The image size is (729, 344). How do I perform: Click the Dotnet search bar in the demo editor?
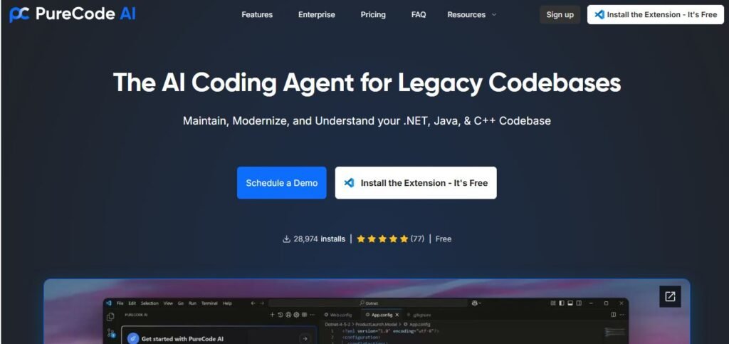(368, 303)
